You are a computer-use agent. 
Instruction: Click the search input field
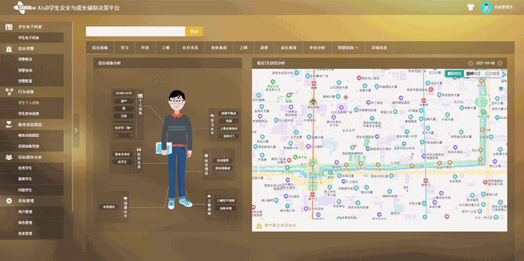(135, 32)
